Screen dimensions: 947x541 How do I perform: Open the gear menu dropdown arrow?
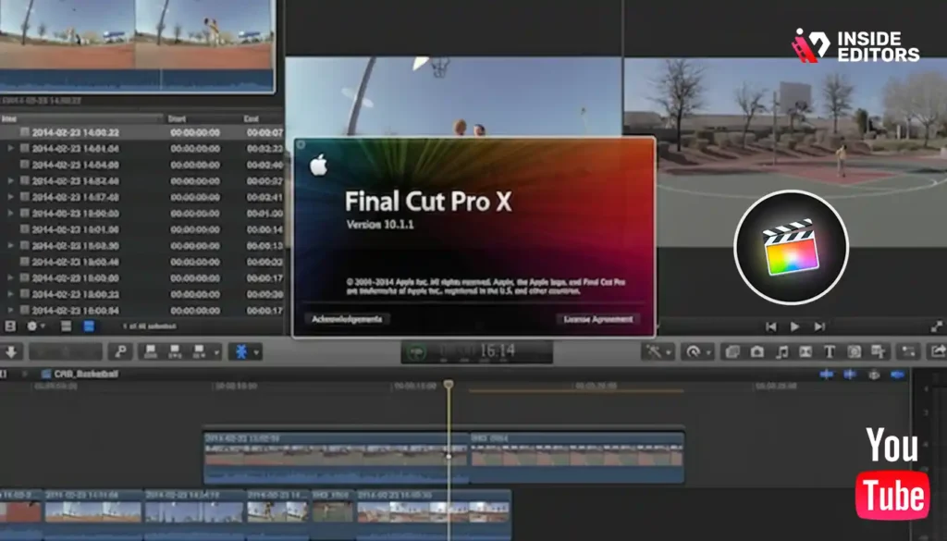click(43, 326)
